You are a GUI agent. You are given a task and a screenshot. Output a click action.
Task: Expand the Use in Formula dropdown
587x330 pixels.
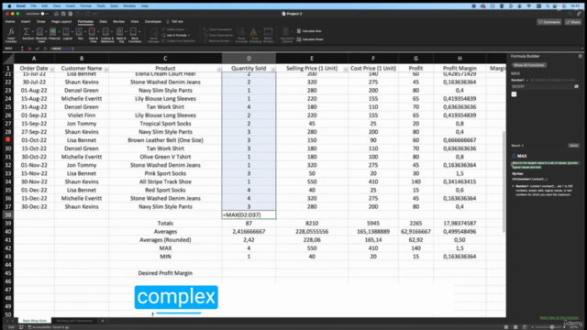(x=189, y=35)
